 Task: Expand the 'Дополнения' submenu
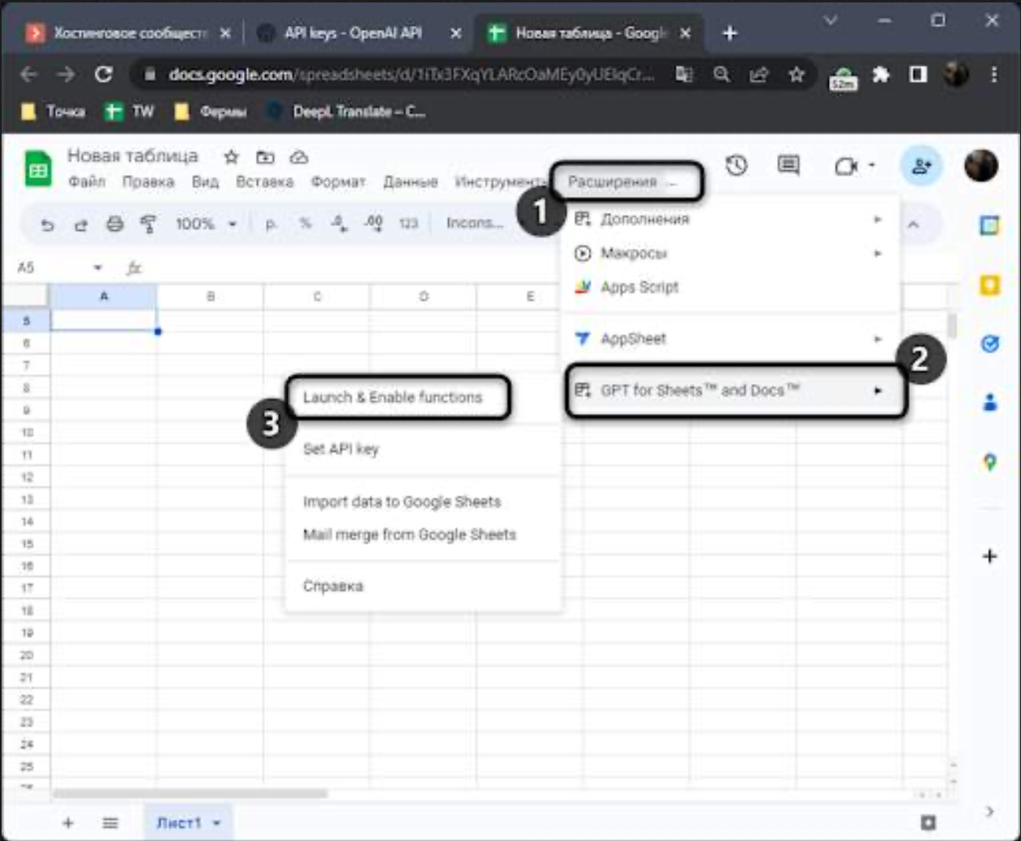[x=729, y=219]
